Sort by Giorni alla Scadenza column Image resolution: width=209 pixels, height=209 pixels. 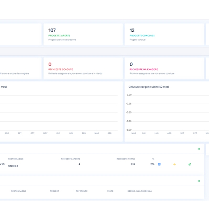[x=139, y=191]
